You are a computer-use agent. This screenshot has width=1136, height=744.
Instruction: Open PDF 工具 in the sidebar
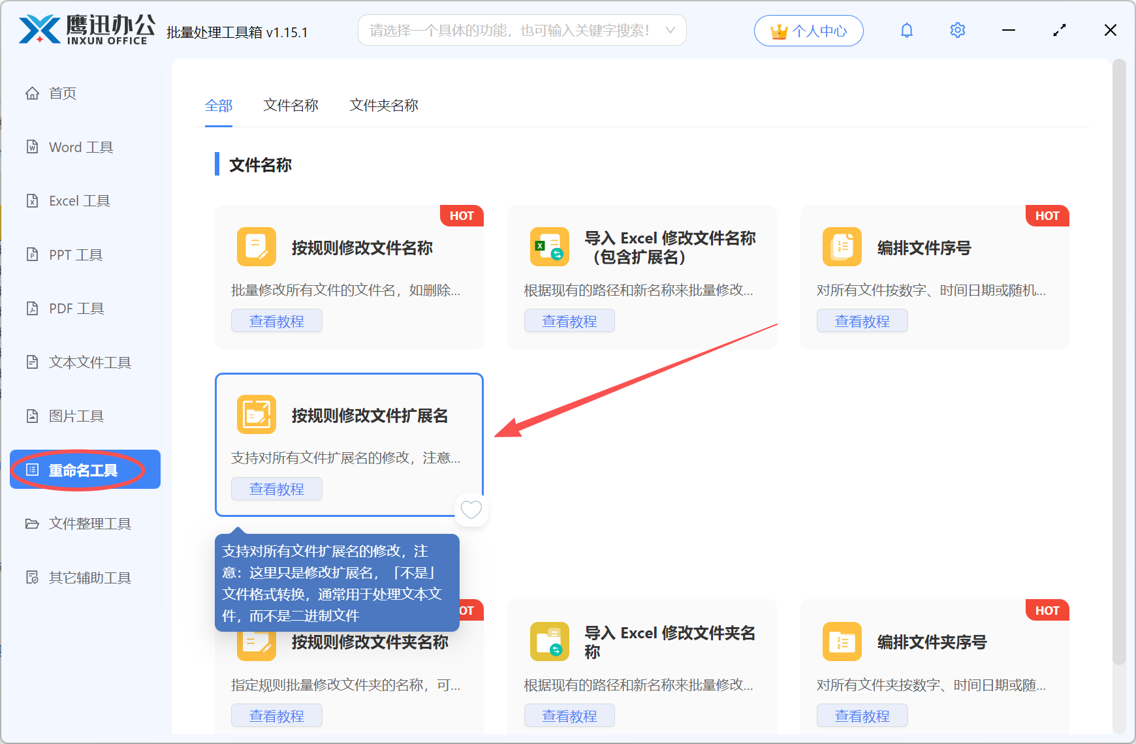pyautogui.click(x=85, y=308)
